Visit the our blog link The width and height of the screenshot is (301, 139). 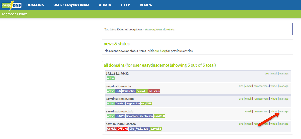[x=160, y=51]
